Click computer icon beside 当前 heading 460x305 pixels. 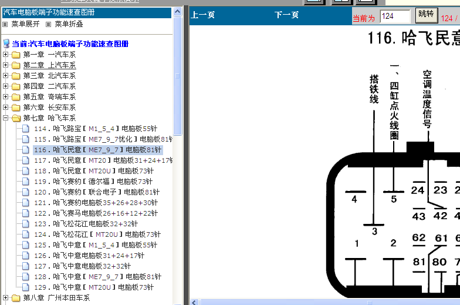(x=6, y=43)
